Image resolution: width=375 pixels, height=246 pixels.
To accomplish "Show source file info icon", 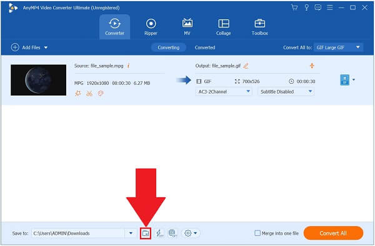I will pyautogui.click(x=128, y=66).
